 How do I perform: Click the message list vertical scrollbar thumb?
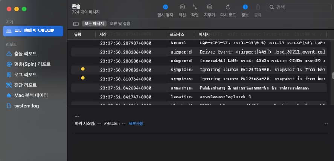pos(333,76)
